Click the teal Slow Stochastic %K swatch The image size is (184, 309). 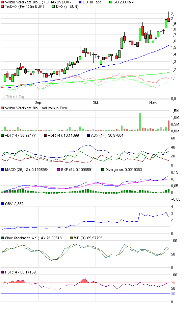tap(2, 238)
